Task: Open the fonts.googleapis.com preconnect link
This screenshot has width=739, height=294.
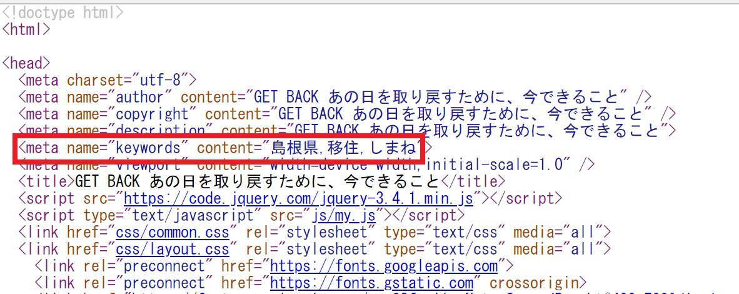Action: click(x=384, y=266)
